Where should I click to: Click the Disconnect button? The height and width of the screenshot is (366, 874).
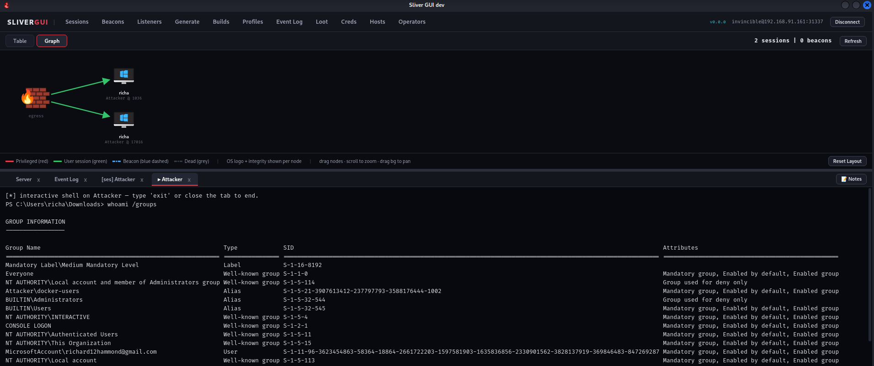point(847,22)
